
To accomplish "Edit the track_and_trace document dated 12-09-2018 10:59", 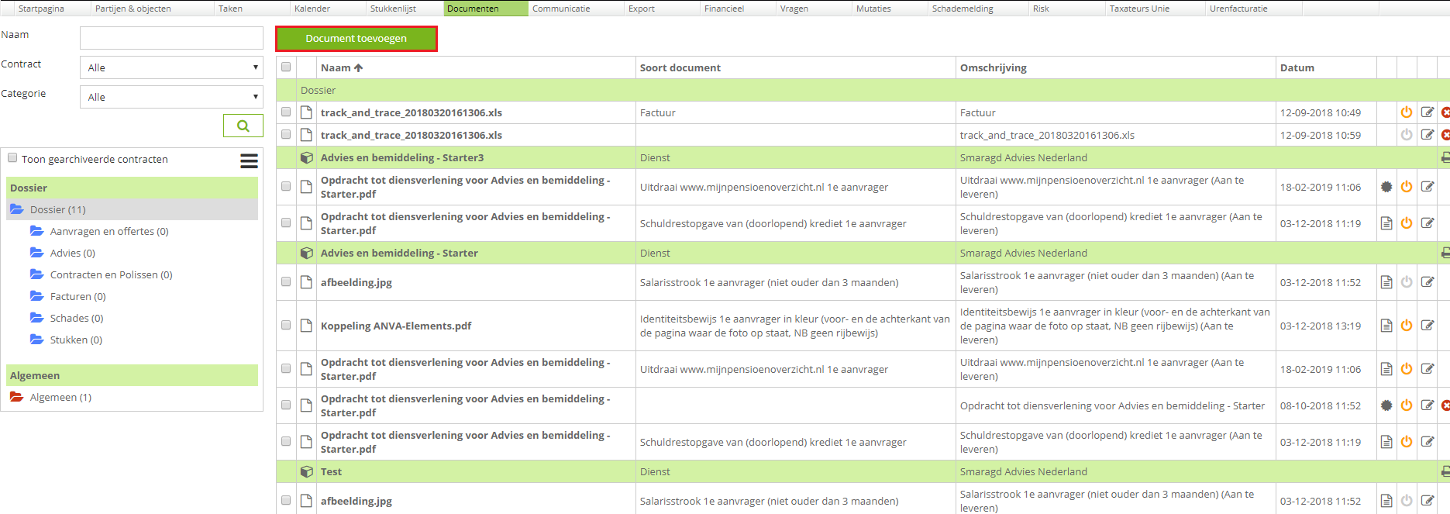I will pos(1428,135).
